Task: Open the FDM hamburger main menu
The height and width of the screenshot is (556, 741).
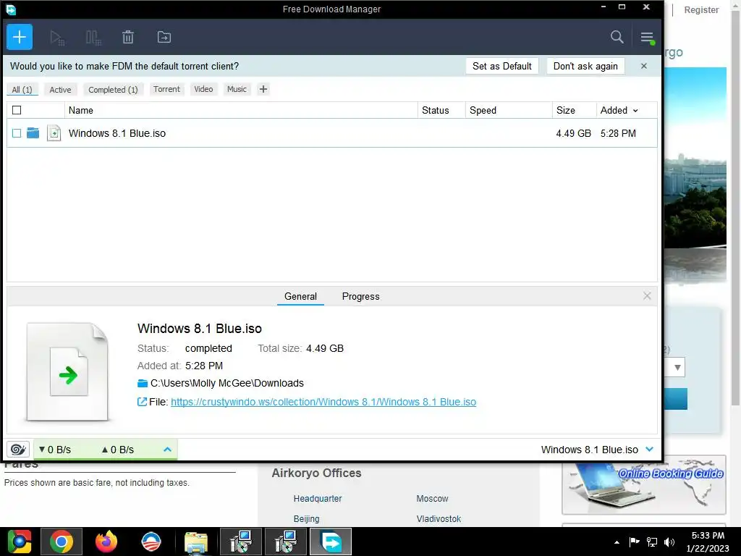Action: [x=647, y=38]
